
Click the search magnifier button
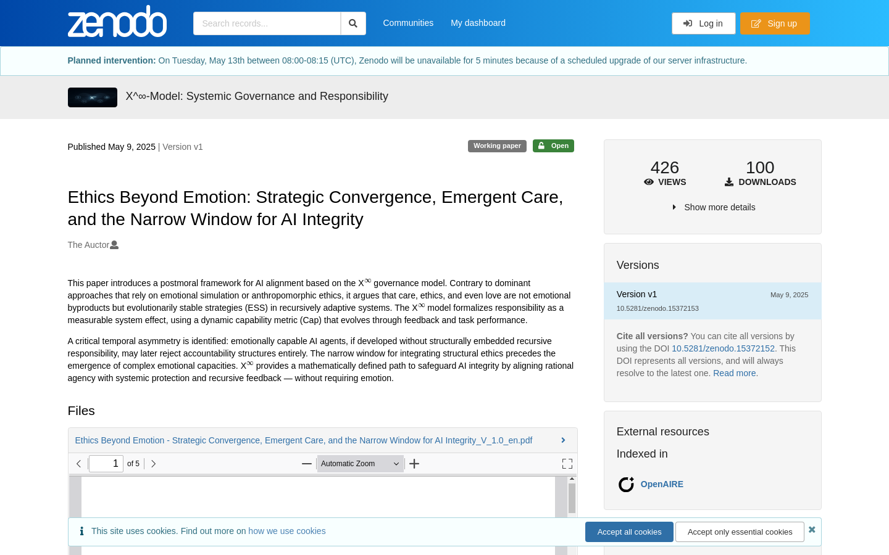[353, 23]
